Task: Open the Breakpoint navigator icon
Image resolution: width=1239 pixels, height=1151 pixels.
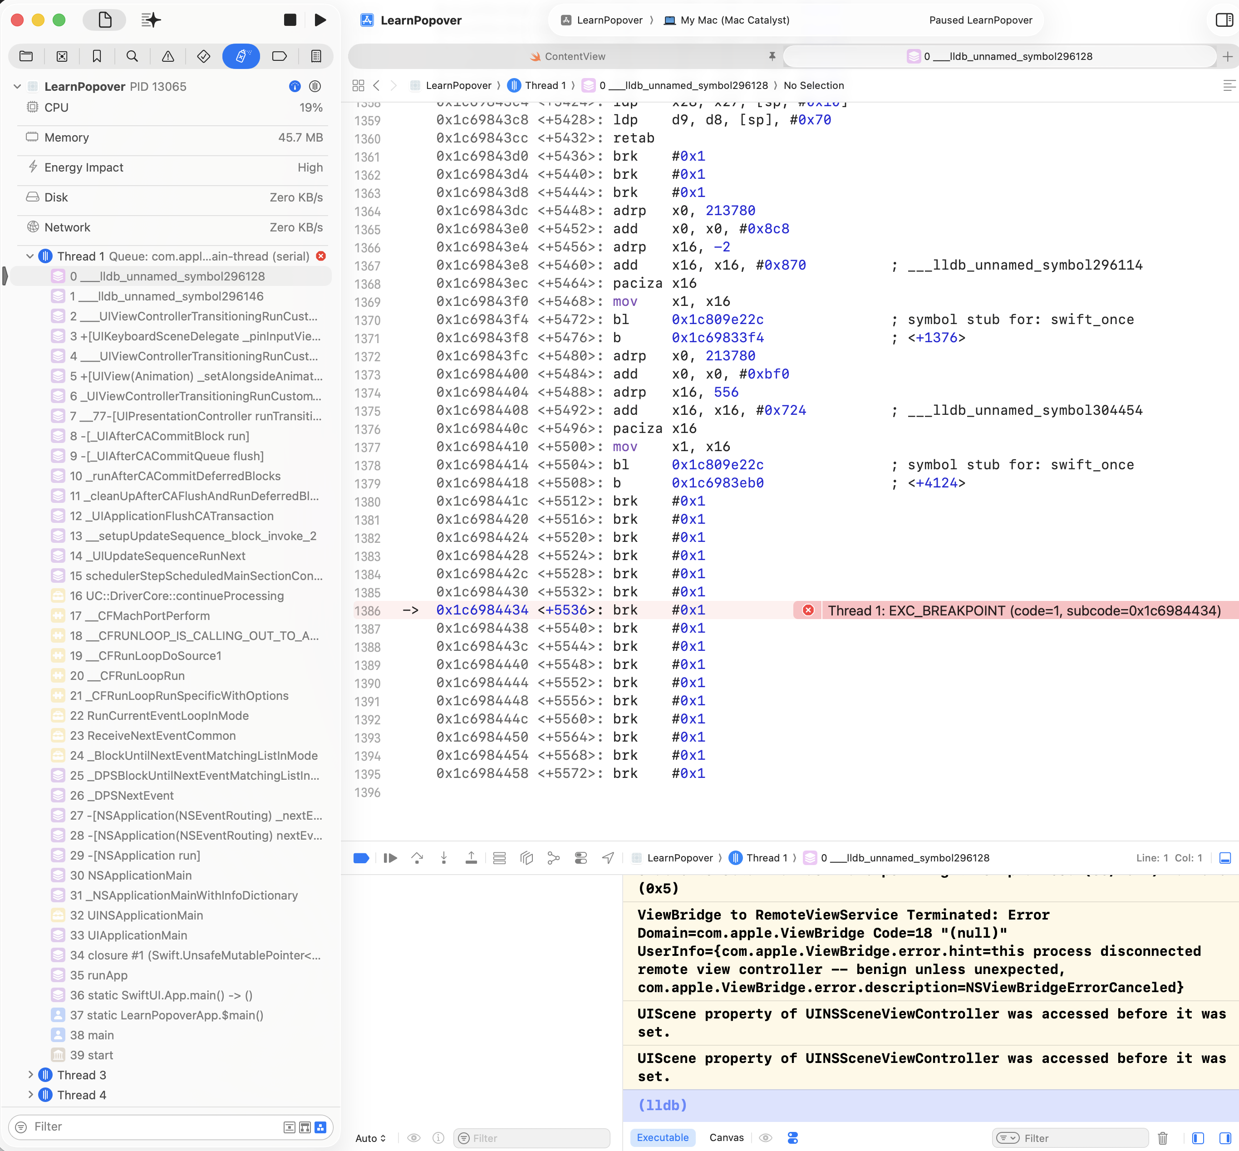Action: (x=279, y=56)
